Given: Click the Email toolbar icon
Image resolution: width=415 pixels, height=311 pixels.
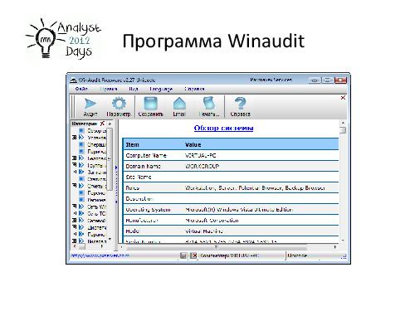Looking at the screenshot, I should pos(179,107).
